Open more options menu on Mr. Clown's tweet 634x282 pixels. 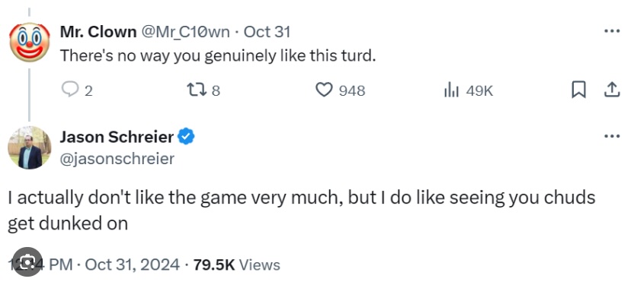coord(612,31)
